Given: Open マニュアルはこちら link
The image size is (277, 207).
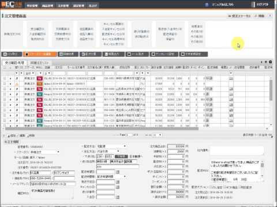Looking at the screenshot, I should 223,5.
